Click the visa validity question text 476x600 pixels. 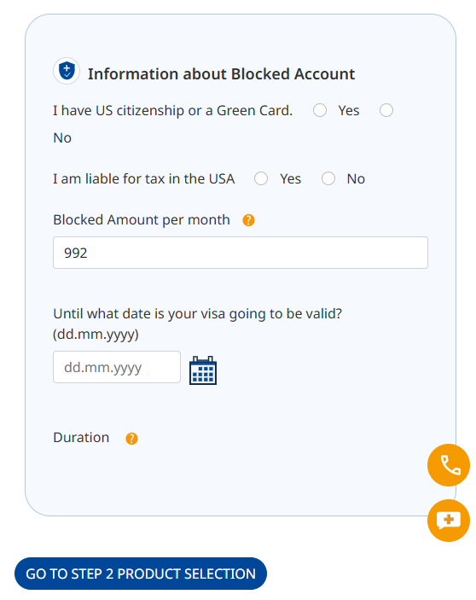(x=197, y=323)
